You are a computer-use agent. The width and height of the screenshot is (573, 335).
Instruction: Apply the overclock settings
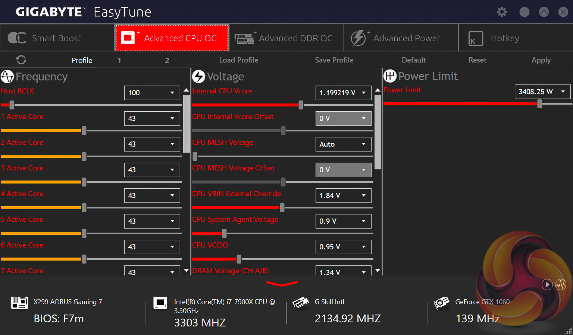coord(541,60)
